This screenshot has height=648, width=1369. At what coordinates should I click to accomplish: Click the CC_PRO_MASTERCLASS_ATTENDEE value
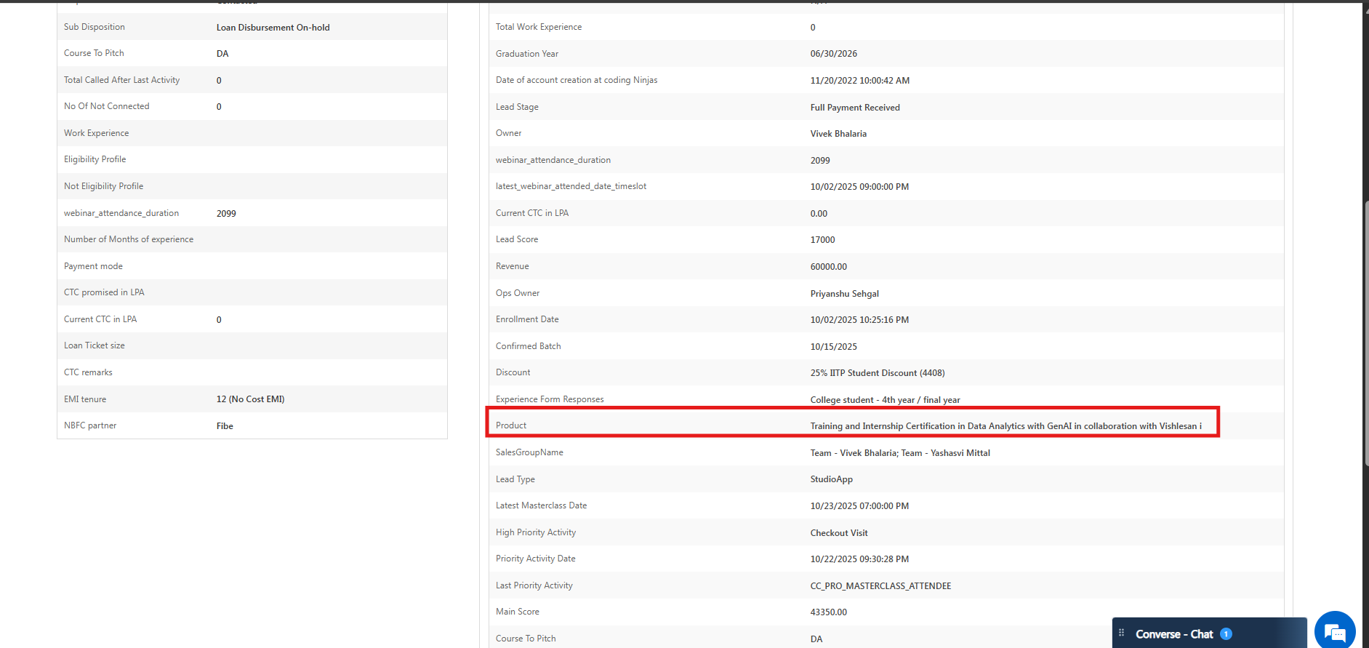[880, 586]
